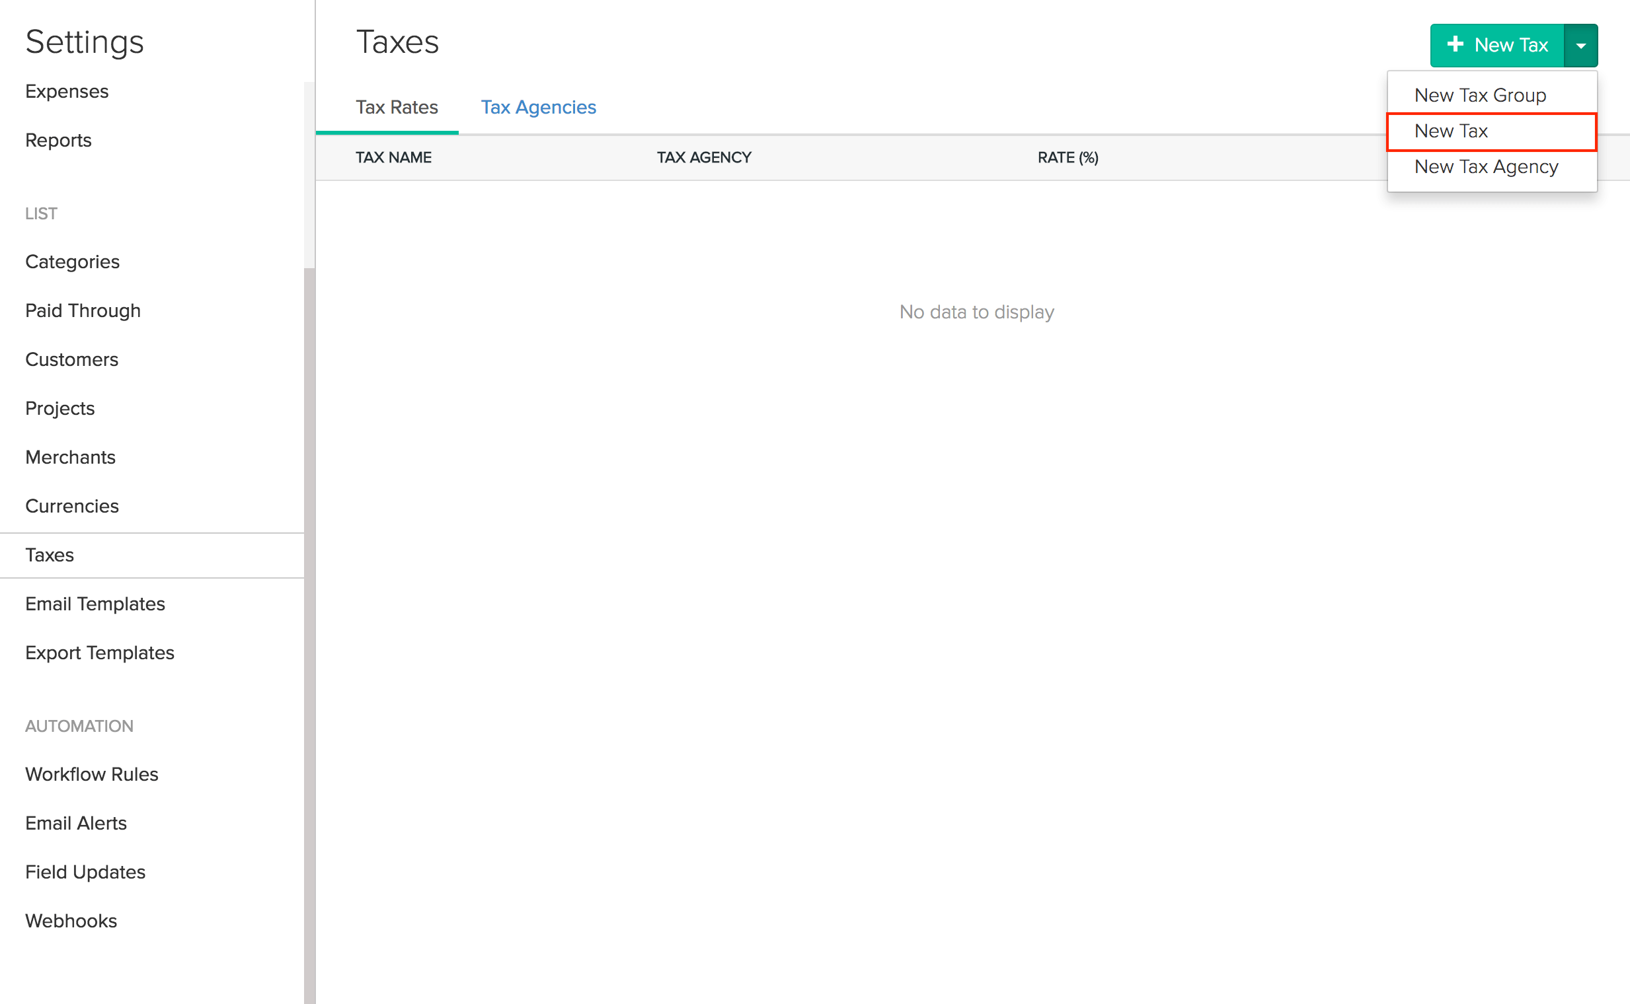Select New Tax Group from the menu
The image size is (1630, 1004).
pyautogui.click(x=1480, y=95)
